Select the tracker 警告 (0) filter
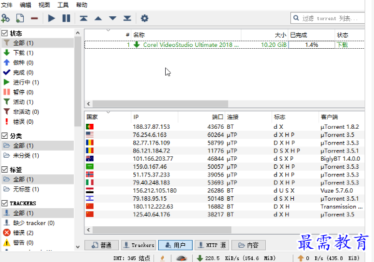 [x=38, y=243]
